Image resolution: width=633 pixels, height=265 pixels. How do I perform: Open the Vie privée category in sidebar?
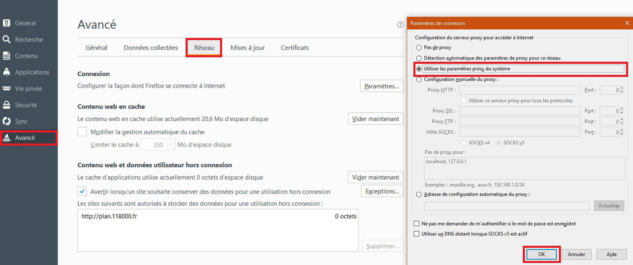click(x=29, y=89)
